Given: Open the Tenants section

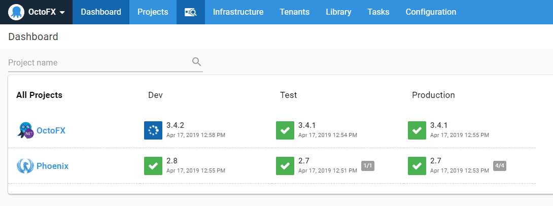Looking at the screenshot, I should click(x=294, y=12).
